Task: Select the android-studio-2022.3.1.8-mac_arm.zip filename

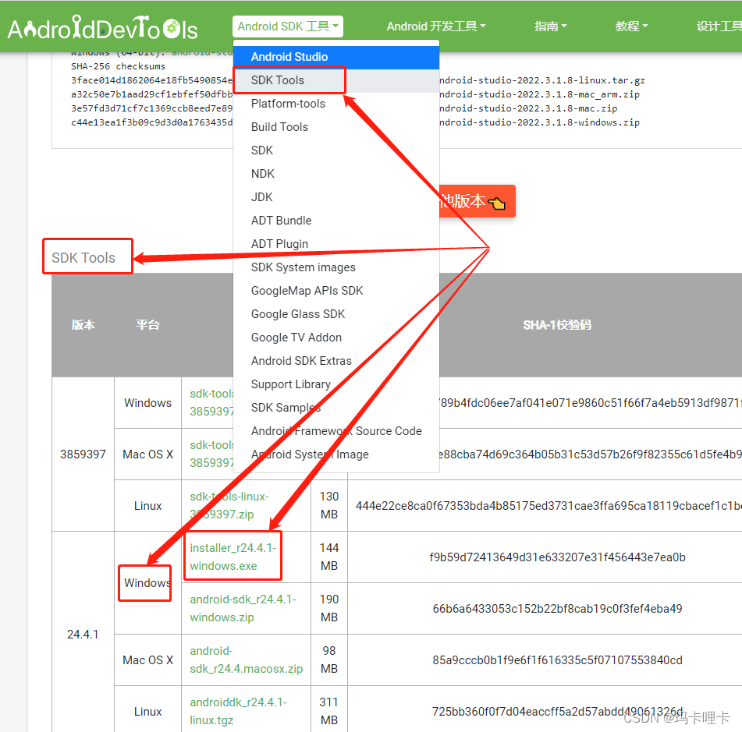Action: point(539,94)
